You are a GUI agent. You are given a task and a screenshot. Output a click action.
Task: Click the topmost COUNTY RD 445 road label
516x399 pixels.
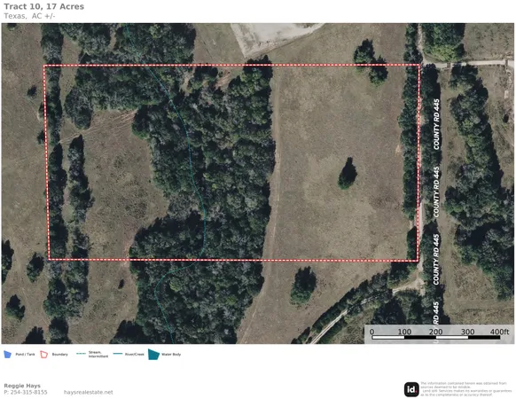(x=436, y=124)
